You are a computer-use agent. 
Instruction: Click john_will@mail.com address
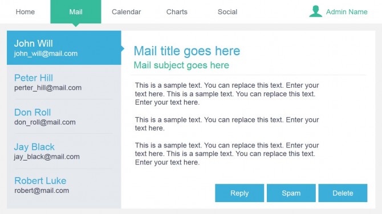(x=46, y=53)
